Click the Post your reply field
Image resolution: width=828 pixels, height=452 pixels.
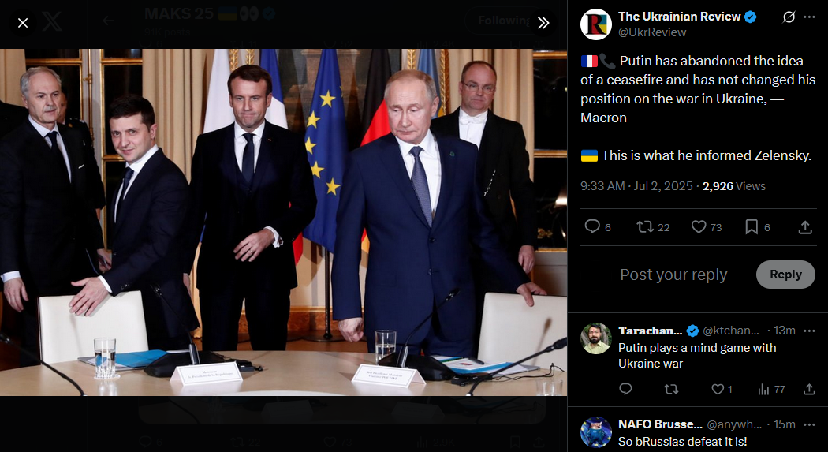pyautogui.click(x=673, y=275)
